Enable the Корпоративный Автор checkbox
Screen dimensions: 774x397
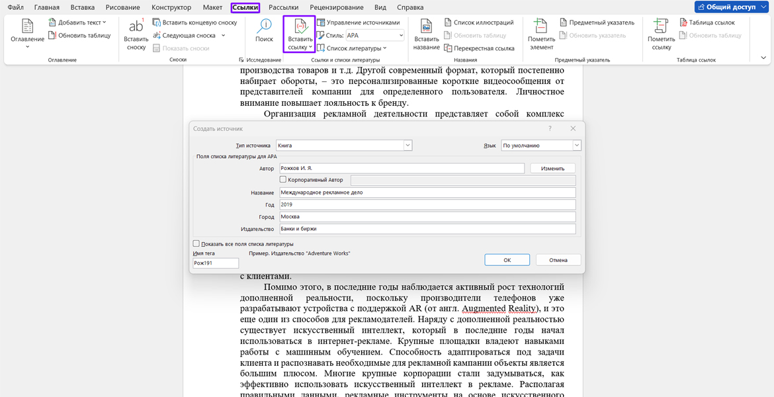(x=283, y=180)
